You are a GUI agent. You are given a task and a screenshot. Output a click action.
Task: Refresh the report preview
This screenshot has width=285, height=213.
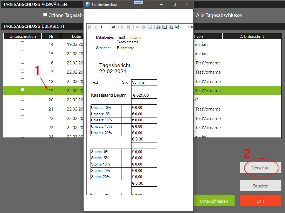(150, 27)
